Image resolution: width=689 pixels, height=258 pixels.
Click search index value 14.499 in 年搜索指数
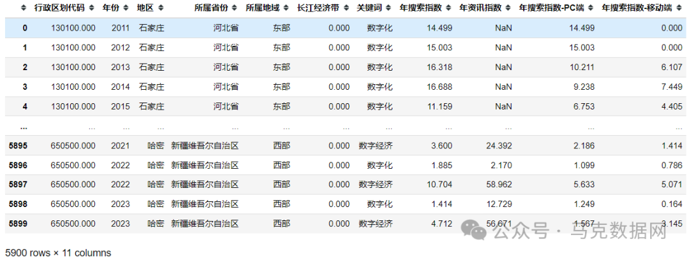439,28
